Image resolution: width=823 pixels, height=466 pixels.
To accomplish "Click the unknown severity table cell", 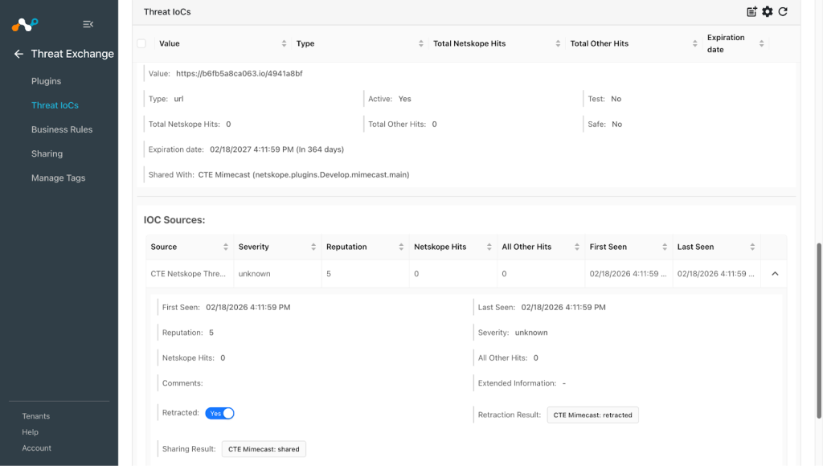I will coord(277,274).
